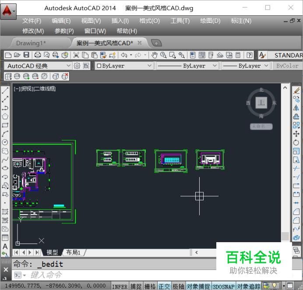Close the 案例一美式风格CAD* tab
The image size is (303, 290).
click(x=140, y=43)
